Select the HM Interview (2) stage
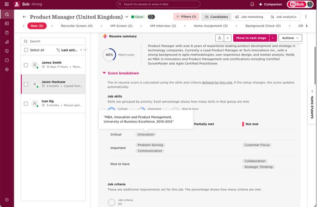This screenshot has width=317, height=207. pos(163,26)
